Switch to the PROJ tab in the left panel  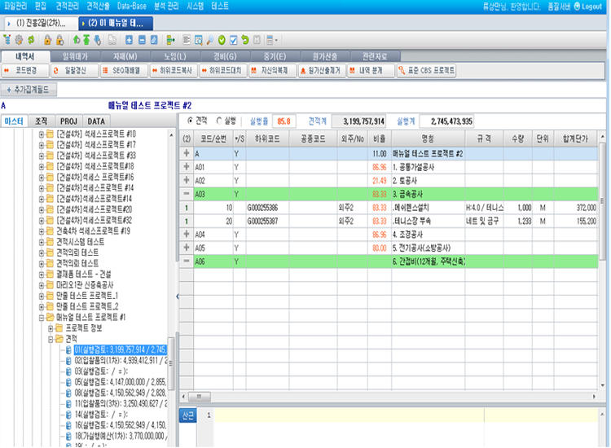pyautogui.click(x=68, y=121)
